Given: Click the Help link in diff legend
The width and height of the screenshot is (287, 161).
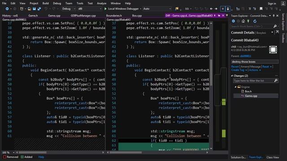Looking at the screenshot, I should tap(41, 157).
